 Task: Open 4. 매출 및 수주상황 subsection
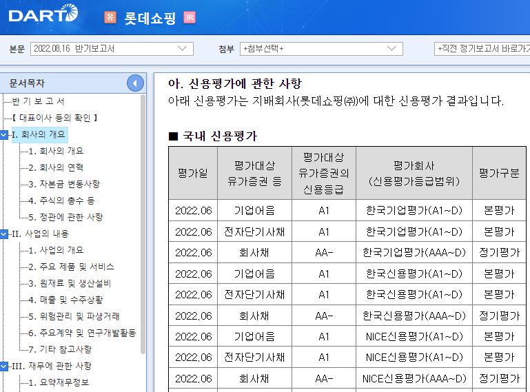(65, 300)
